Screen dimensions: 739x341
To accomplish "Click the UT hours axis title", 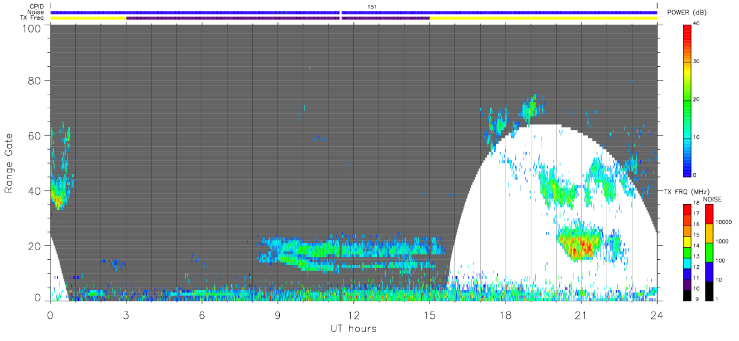I will point(353,328).
